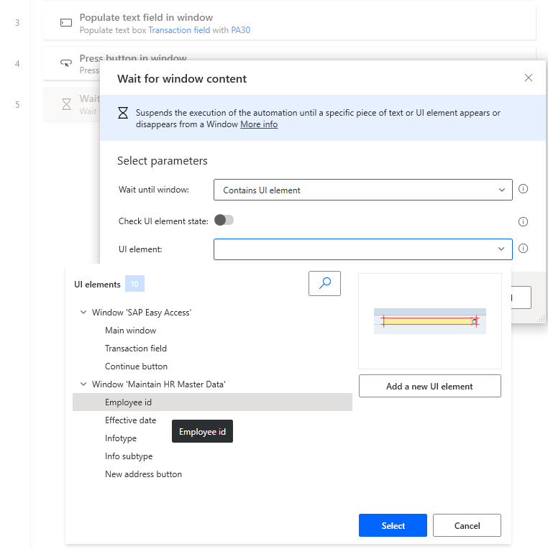The height and width of the screenshot is (549, 548).
Task: Open info icon beside Check UI element state
Action: [523, 221]
